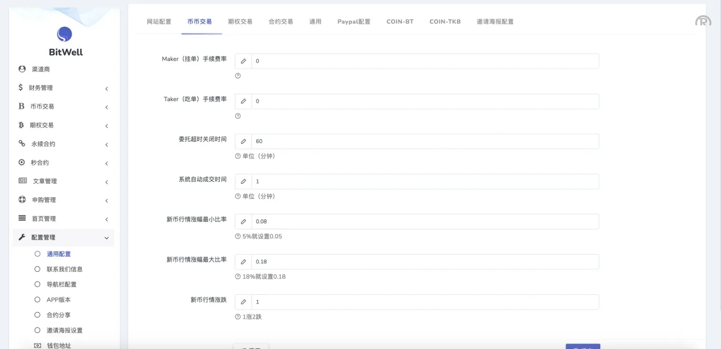Image resolution: width=721 pixels, height=349 pixels.
Task: Expand the 申购管理 menu chevron
Action: point(107,200)
